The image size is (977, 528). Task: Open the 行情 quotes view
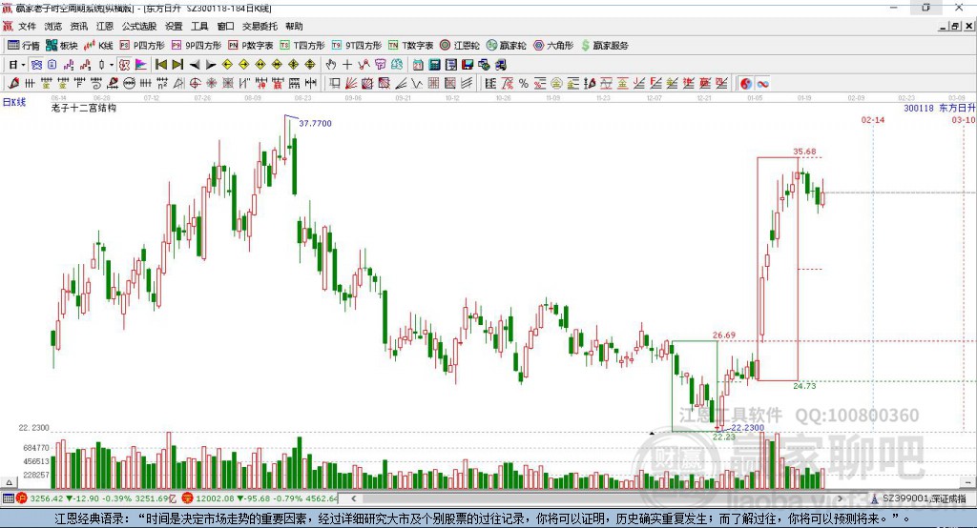point(24,46)
